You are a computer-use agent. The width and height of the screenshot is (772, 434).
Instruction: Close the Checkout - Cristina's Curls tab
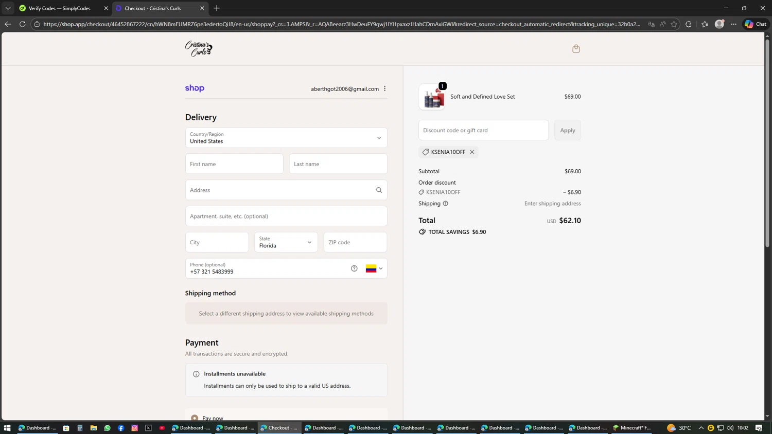point(202,8)
